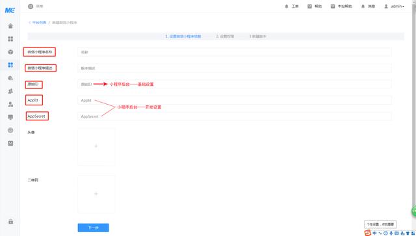Screen dimensions: 416x236
Task: Focus the mini program name input field
Action: pos(234,52)
